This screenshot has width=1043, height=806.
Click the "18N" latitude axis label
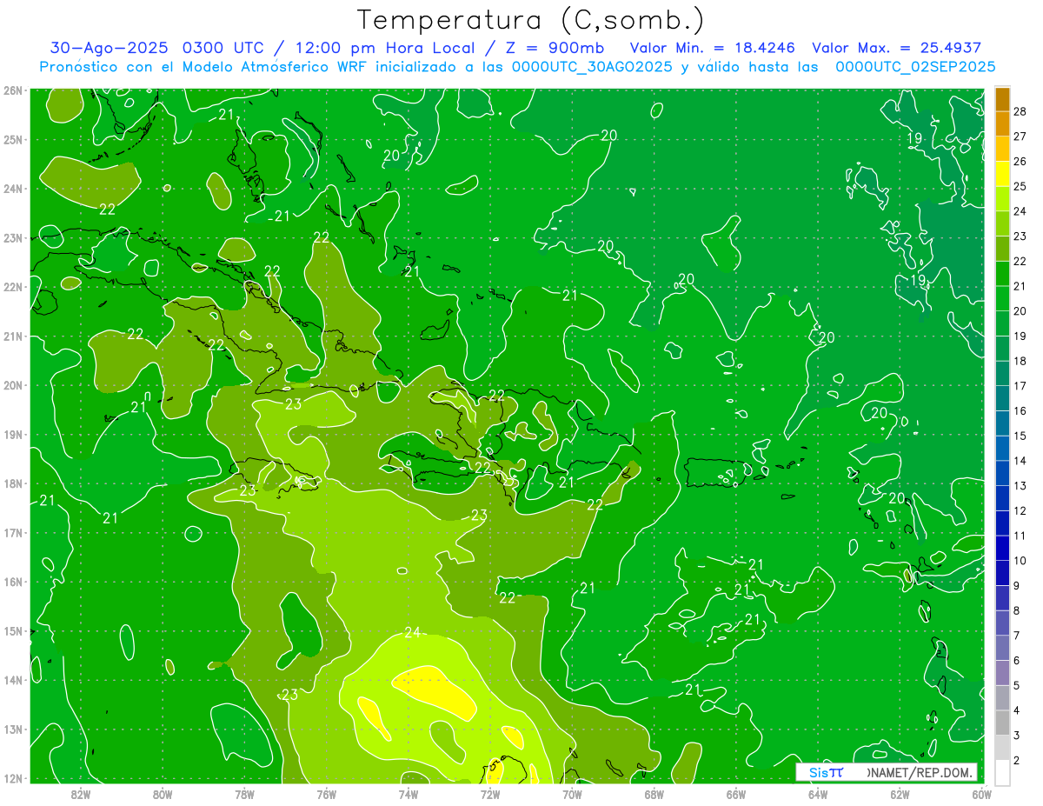[x=13, y=483]
